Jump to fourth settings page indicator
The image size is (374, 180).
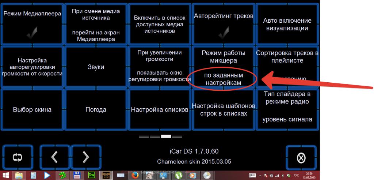coord(177,136)
